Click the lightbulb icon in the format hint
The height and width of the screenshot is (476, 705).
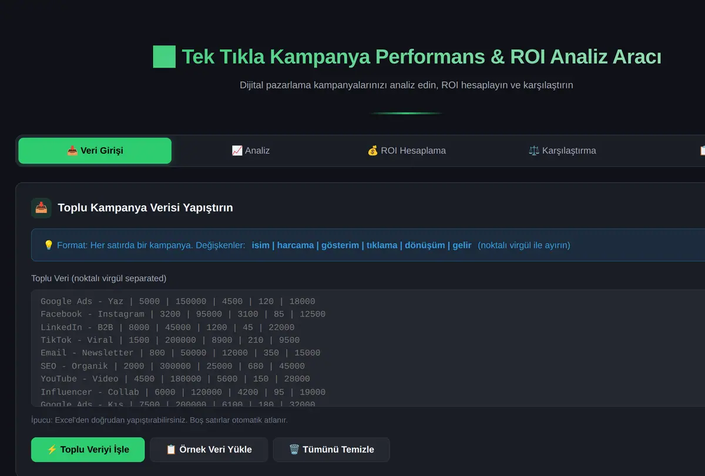(x=49, y=245)
